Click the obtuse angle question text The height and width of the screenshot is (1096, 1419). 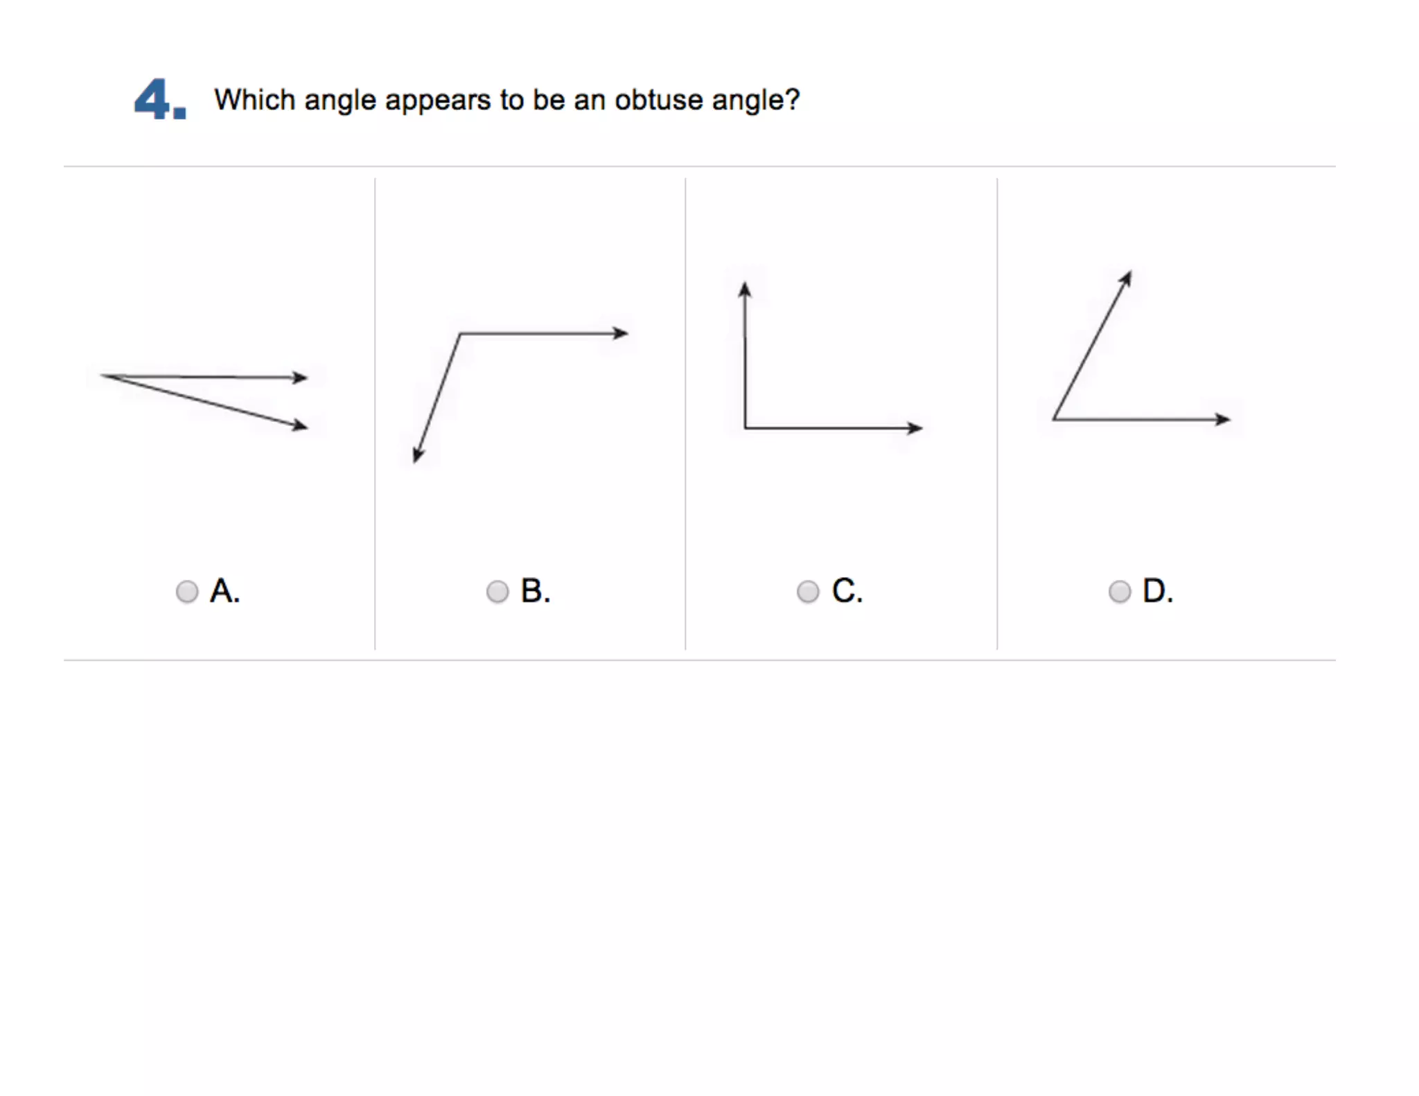pyautogui.click(x=506, y=100)
